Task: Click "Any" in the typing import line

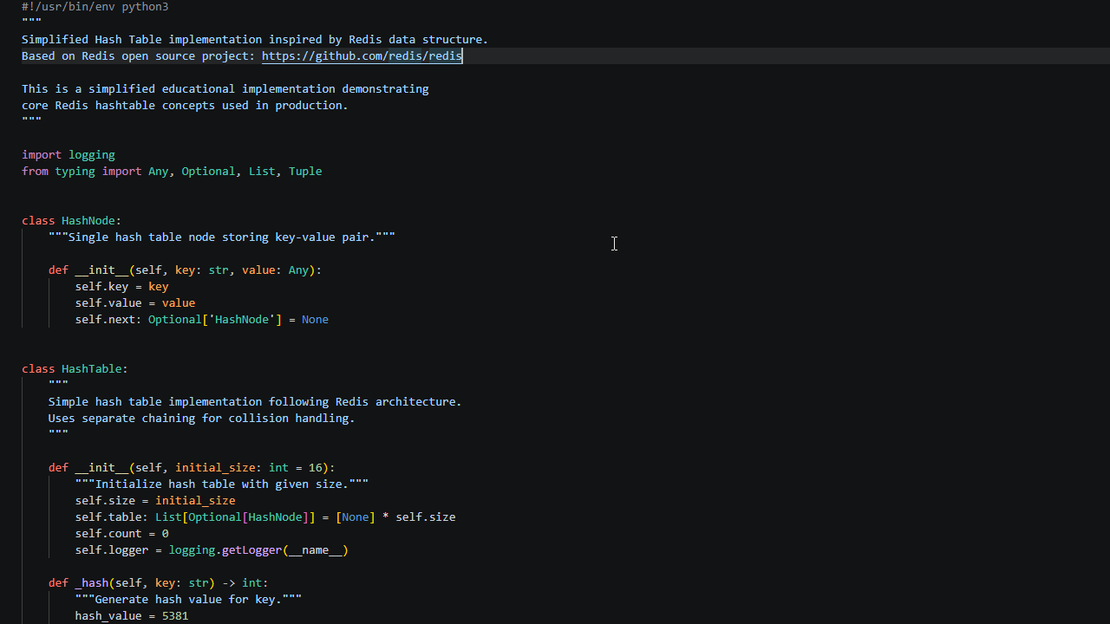Action: [x=158, y=172]
